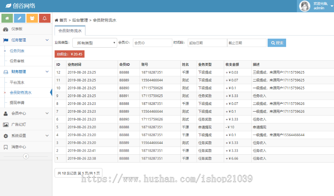Click the green home shortcut button
334x196 pixels.
(x=7, y=18)
